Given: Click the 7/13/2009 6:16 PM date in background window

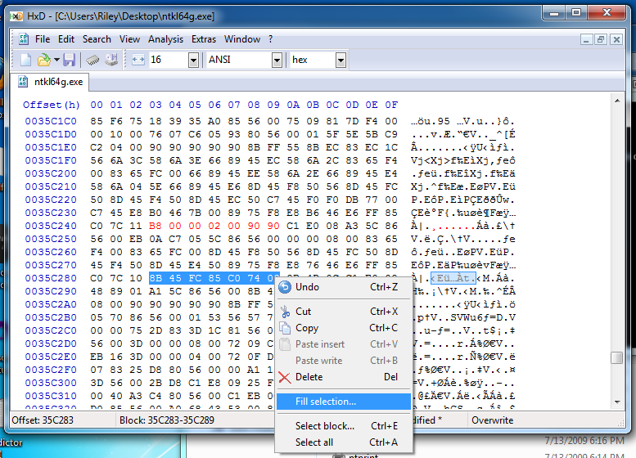Looking at the screenshot, I should click(584, 441).
